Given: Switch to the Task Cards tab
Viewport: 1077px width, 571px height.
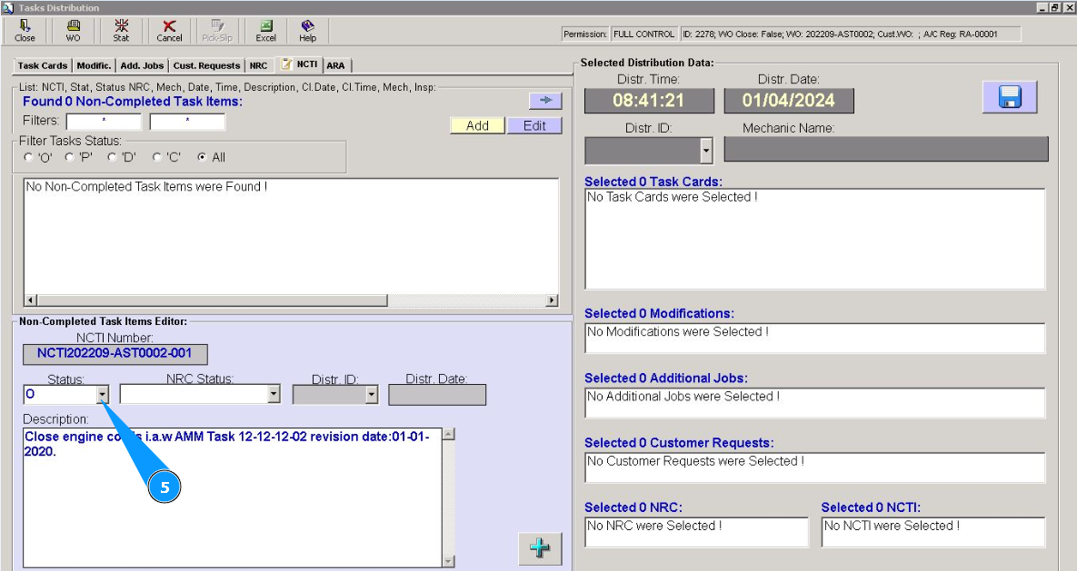Looking at the screenshot, I should tap(43, 65).
